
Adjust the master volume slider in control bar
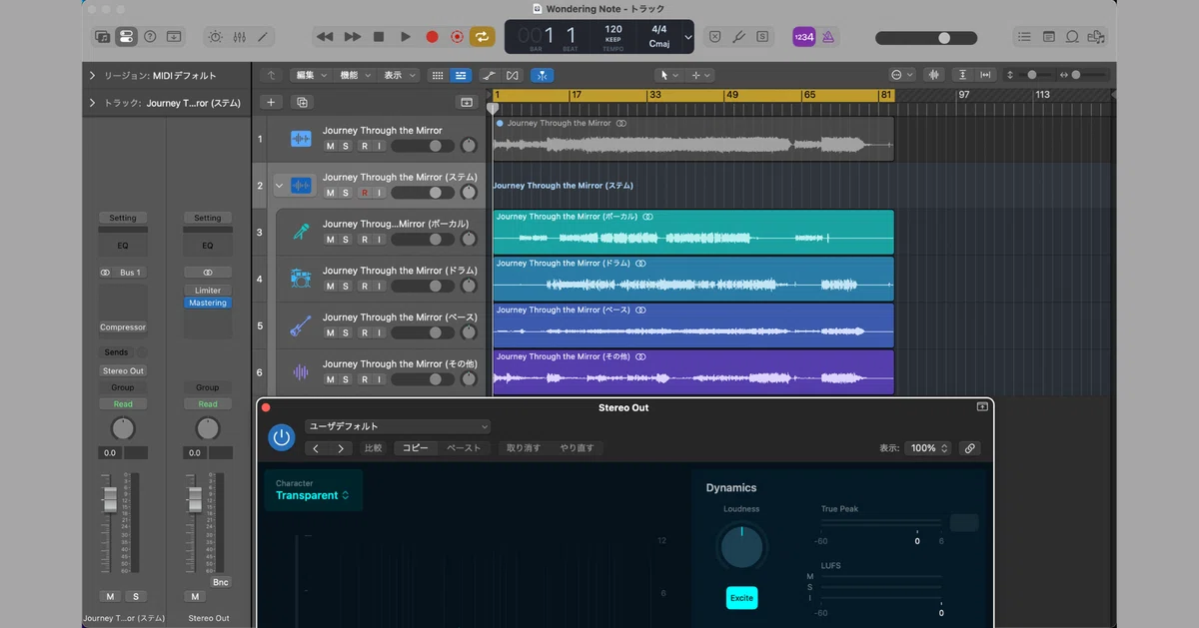click(926, 38)
